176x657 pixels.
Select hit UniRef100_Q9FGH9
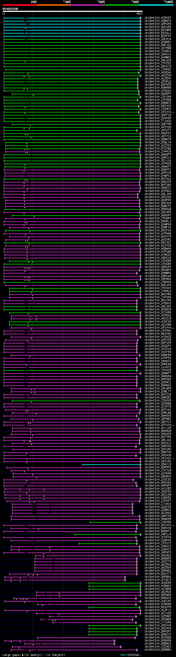tap(158, 24)
